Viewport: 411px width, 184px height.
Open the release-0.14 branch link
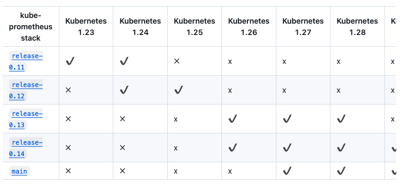tap(26, 148)
